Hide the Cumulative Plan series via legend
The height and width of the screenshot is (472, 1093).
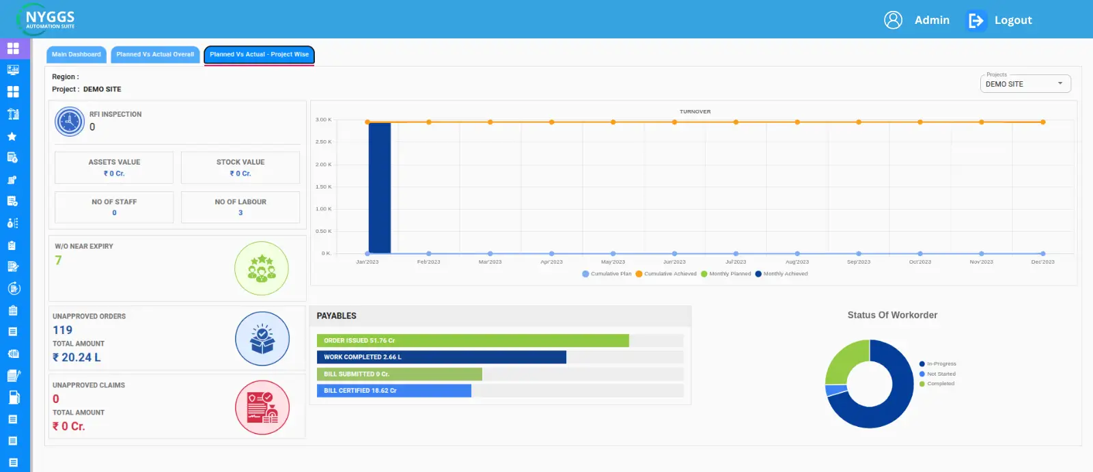click(x=607, y=274)
